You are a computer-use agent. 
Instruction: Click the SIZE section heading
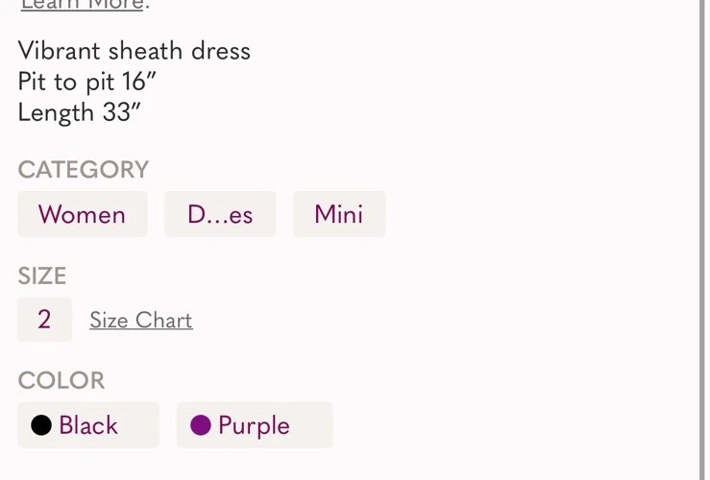pyautogui.click(x=42, y=276)
